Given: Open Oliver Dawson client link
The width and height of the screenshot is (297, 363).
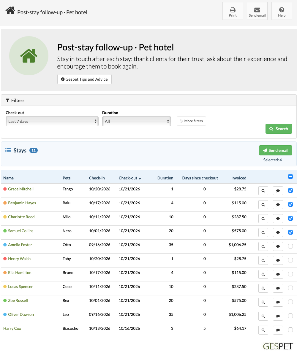Looking at the screenshot, I should click(x=21, y=314).
